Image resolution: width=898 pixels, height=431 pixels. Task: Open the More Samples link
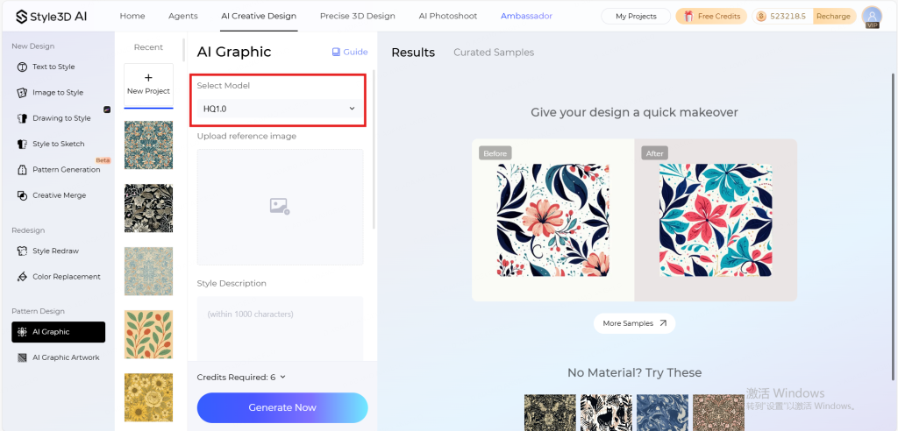click(635, 323)
